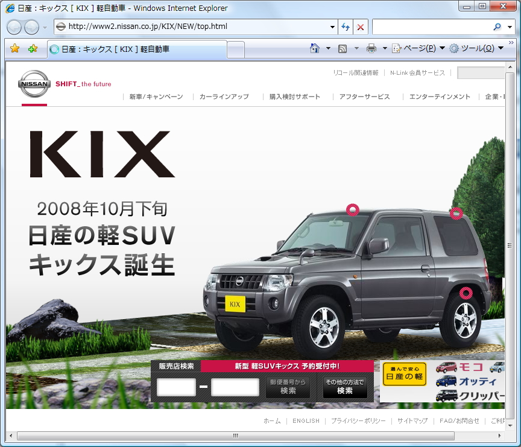Click the ENGLISH footer link
The image size is (521, 447).
[306, 420]
